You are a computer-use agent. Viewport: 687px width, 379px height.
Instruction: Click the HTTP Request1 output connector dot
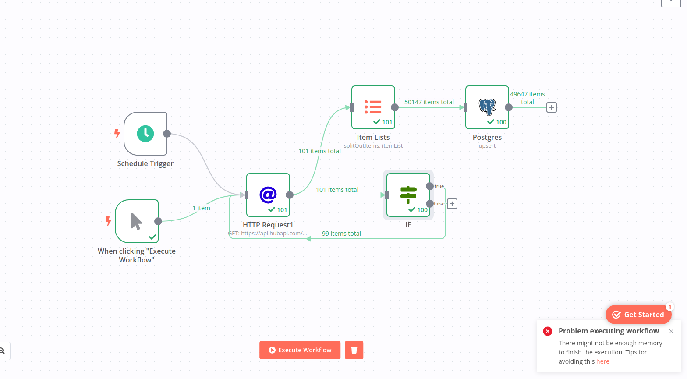click(290, 195)
